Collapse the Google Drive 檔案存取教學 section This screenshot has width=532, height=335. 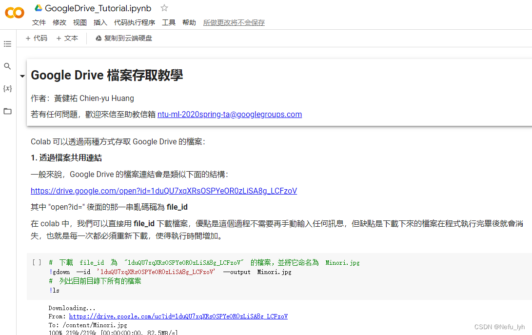(22, 76)
